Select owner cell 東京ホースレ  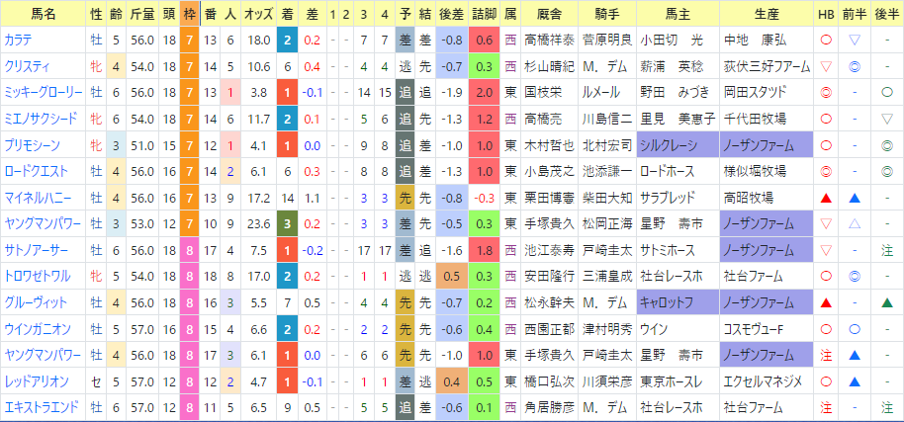[678, 381]
